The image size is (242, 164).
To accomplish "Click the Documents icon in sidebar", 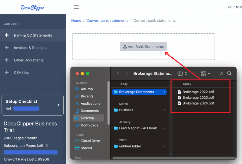I will pyautogui.click(x=77, y=111).
